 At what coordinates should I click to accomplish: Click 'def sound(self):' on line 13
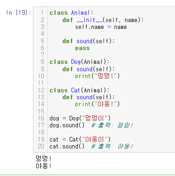point(88,97)
